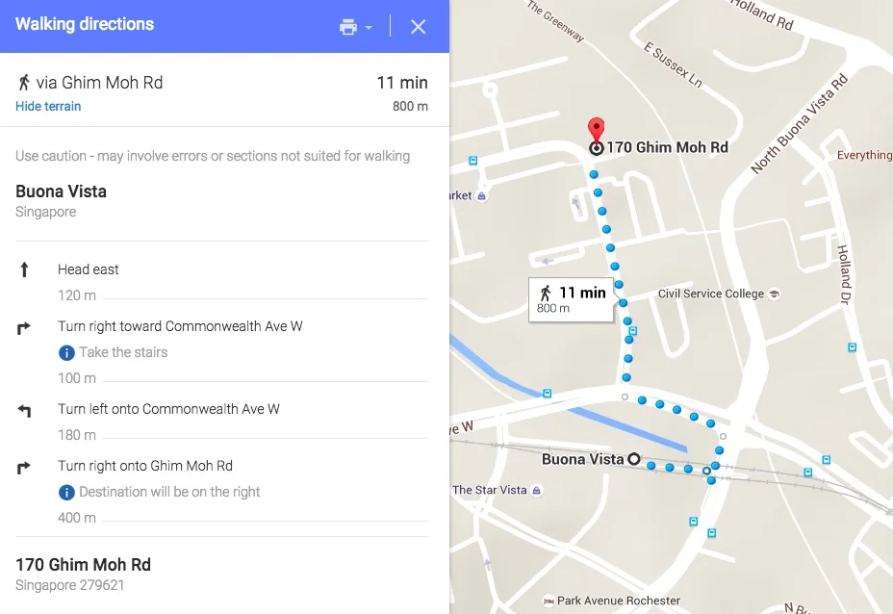Click the red destination pin marker
Image resolution: width=893 pixels, height=614 pixels.
[596, 129]
